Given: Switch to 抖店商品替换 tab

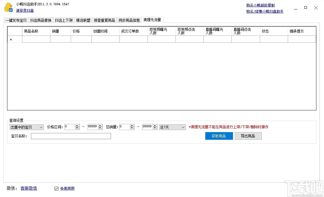Looking at the screenshot, I should 41,20.
